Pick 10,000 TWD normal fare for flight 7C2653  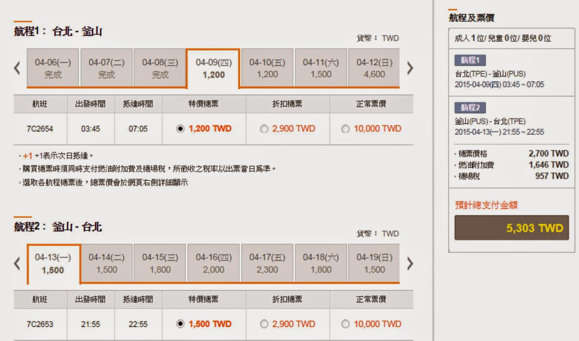tap(346, 324)
